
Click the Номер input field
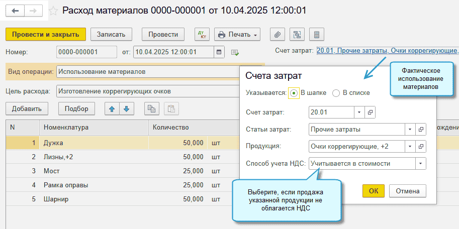pyautogui.click(x=86, y=52)
